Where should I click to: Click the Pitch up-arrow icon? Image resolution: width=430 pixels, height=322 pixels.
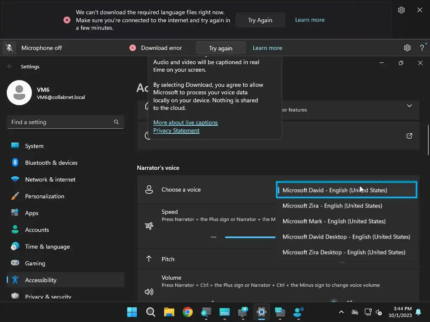(149, 259)
